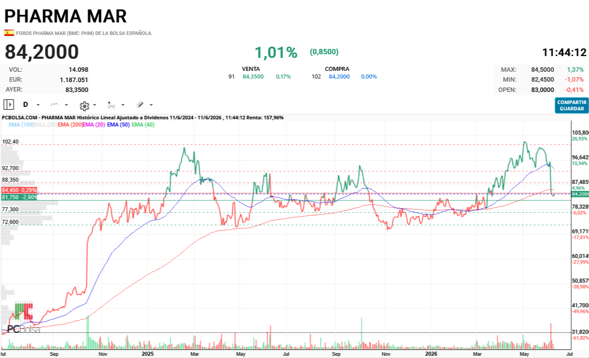Toggle the EMA (50) indicator label
This screenshot has width=589, height=358.
(x=118, y=125)
